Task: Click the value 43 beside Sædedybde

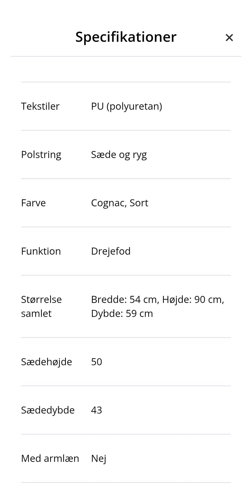Action: click(97, 410)
